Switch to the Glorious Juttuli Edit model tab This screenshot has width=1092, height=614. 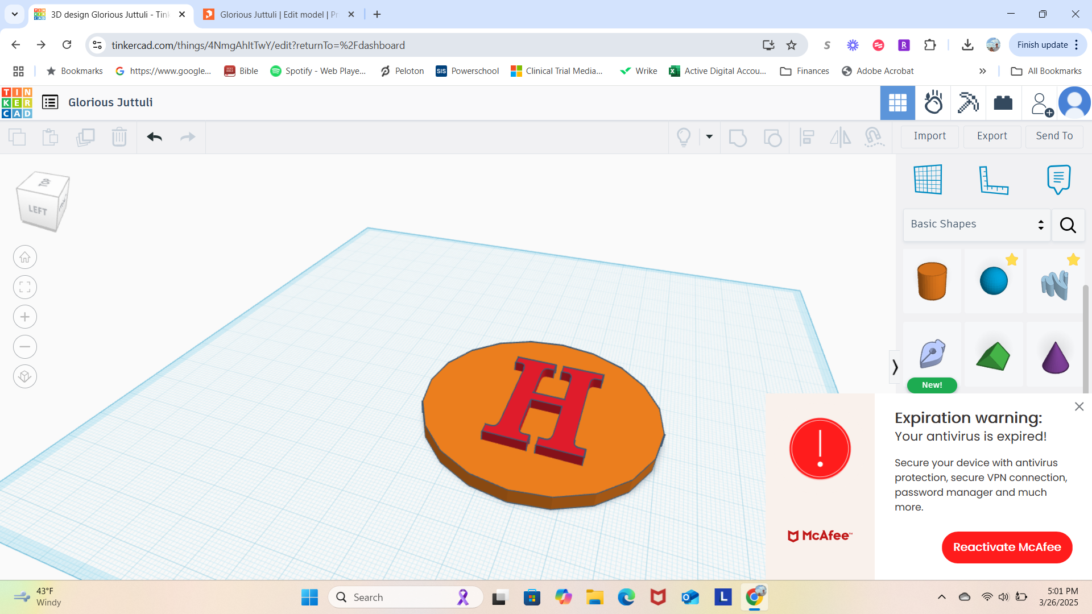coord(279,15)
